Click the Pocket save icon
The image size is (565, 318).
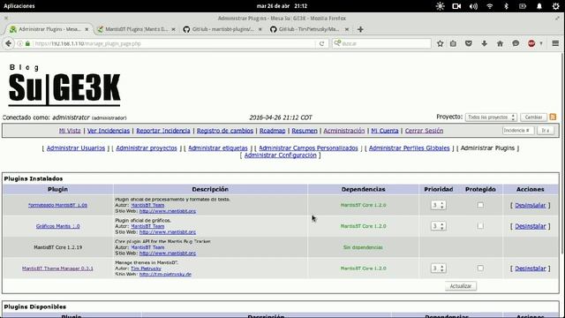pyautogui.click(x=469, y=43)
